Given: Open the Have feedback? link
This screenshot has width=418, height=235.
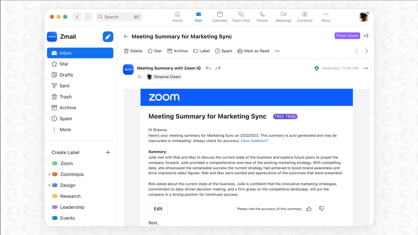Looking at the screenshot, I should [254, 141].
